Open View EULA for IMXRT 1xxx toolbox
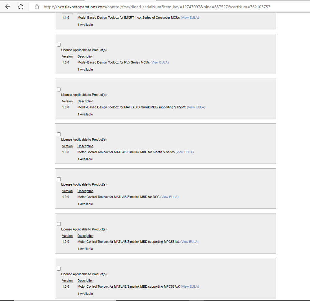The height and width of the screenshot is (301, 310). click(x=190, y=18)
